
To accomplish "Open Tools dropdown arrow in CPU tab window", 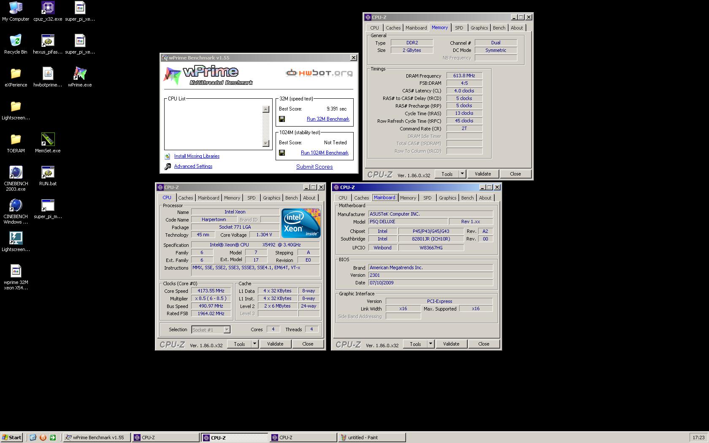I will point(254,344).
